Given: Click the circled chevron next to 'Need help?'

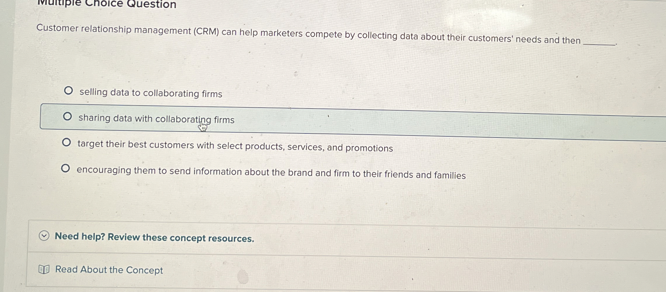Looking at the screenshot, I should point(44,236).
